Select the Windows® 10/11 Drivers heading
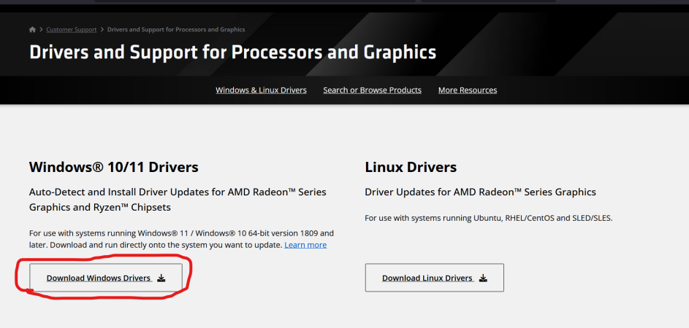The height and width of the screenshot is (328, 689). 114,167
